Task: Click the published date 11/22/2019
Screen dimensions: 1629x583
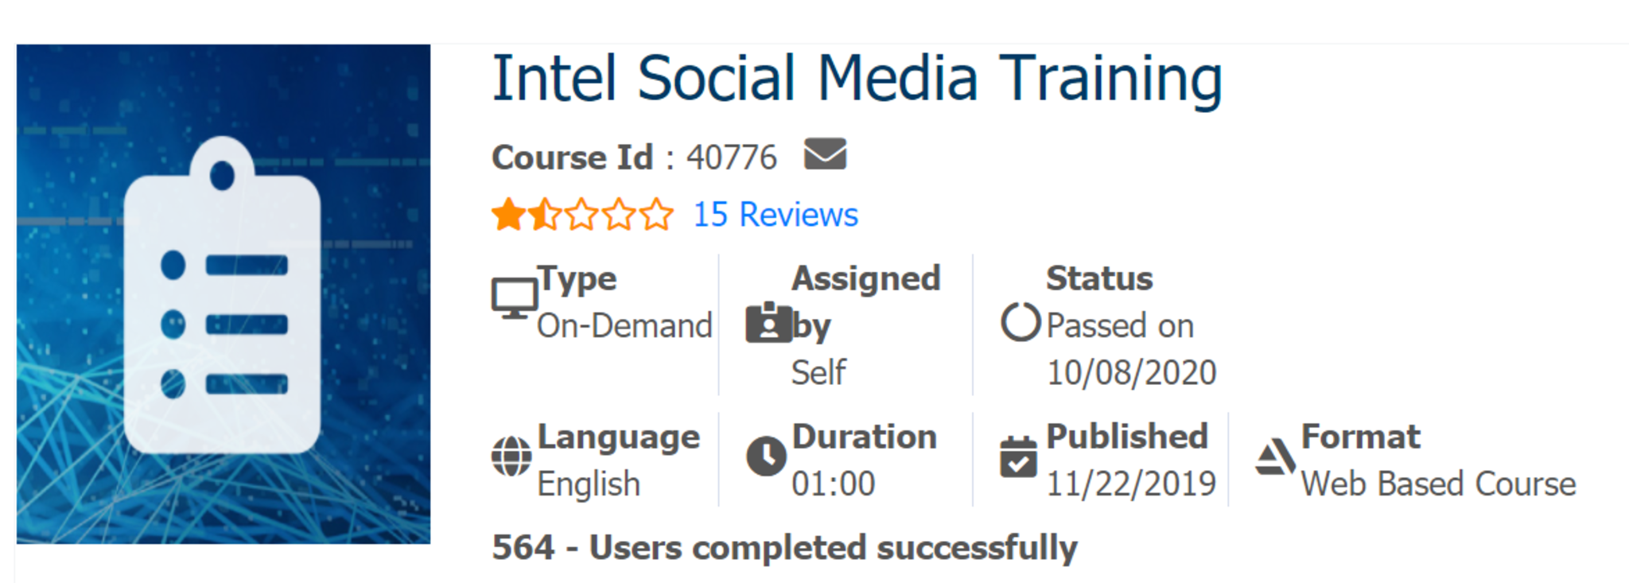Action: point(1130,484)
